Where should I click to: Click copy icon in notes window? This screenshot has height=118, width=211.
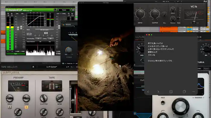click(x=184, y=92)
